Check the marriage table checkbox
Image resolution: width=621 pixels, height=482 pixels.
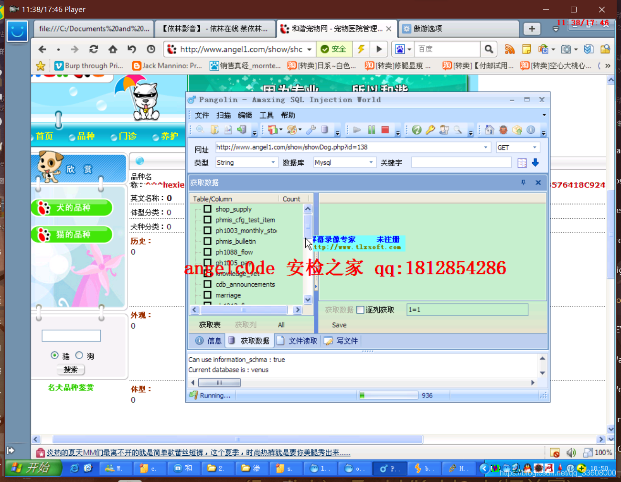point(208,295)
